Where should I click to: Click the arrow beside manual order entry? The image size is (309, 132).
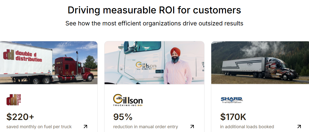(192, 127)
